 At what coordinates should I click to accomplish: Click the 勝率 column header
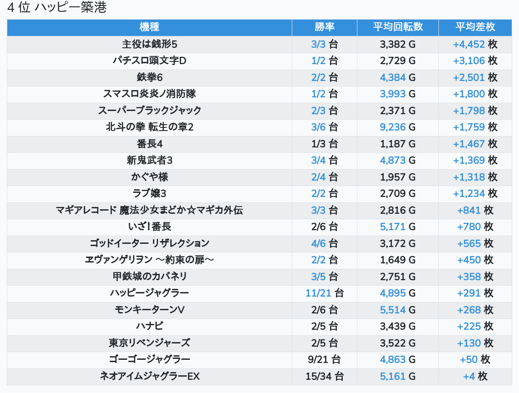coord(325,27)
